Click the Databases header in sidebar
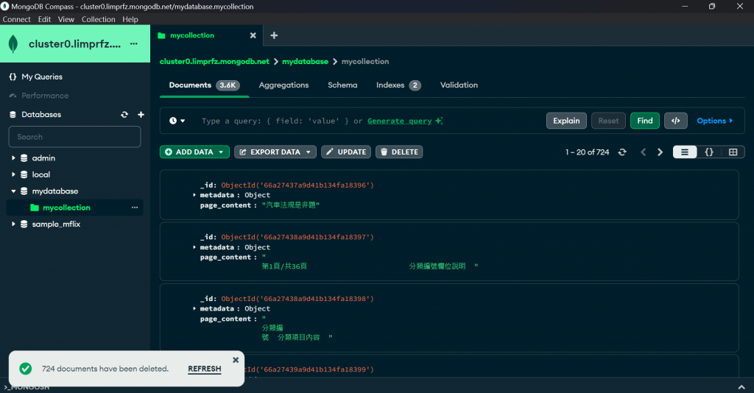Image resolution: width=754 pixels, height=393 pixels. (x=41, y=114)
